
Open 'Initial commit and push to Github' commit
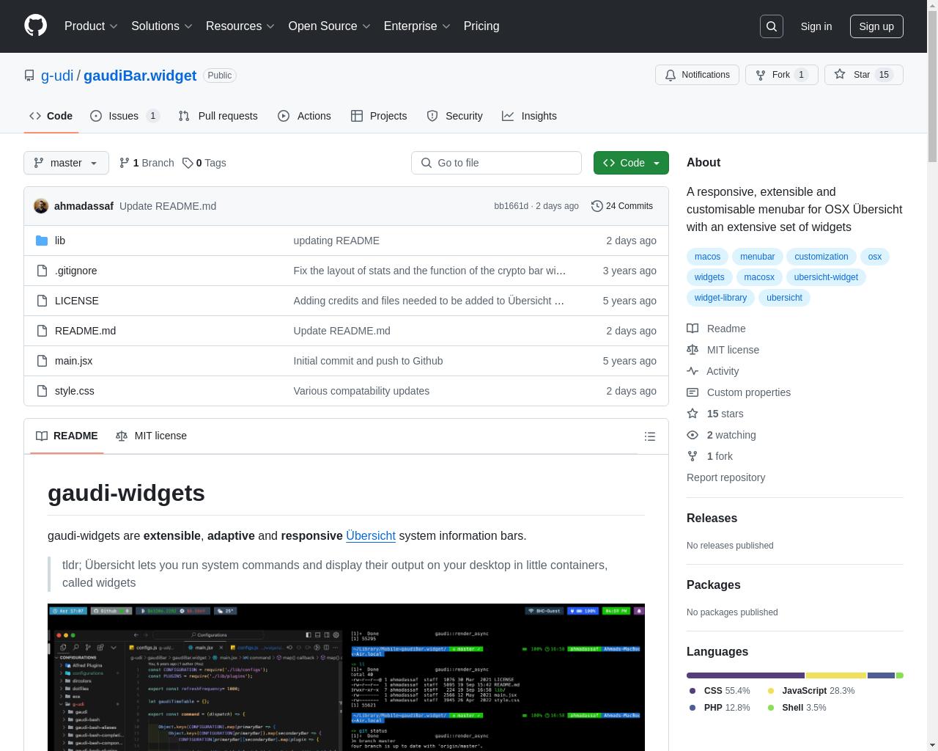pyautogui.click(x=368, y=361)
